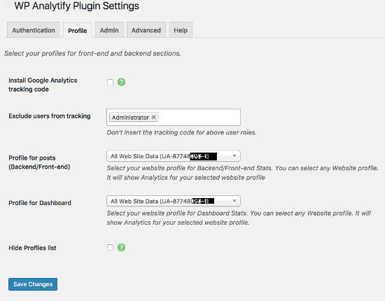Screen dimensions: 385x301
Task: Click the 'Exclude users from tracking' label
Action: (x=50, y=116)
